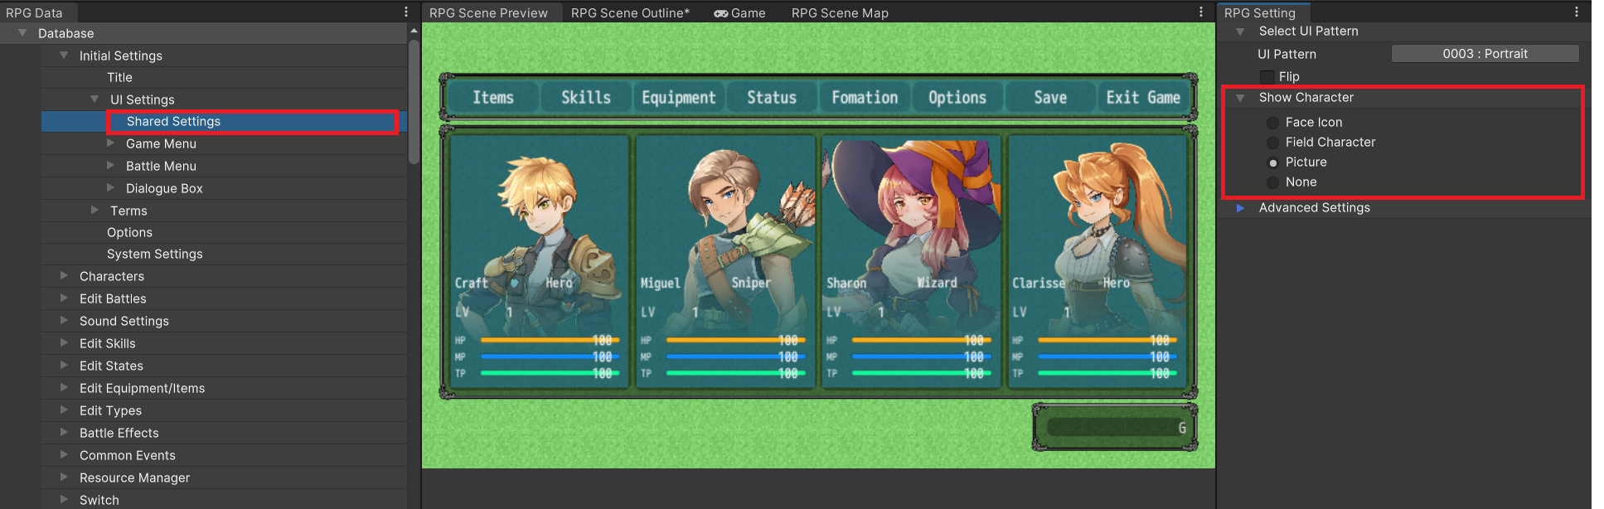The width and height of the screenshot is (1604, 509).
Task: Click Sharon's witch portrait card
Action: (912, 263)
